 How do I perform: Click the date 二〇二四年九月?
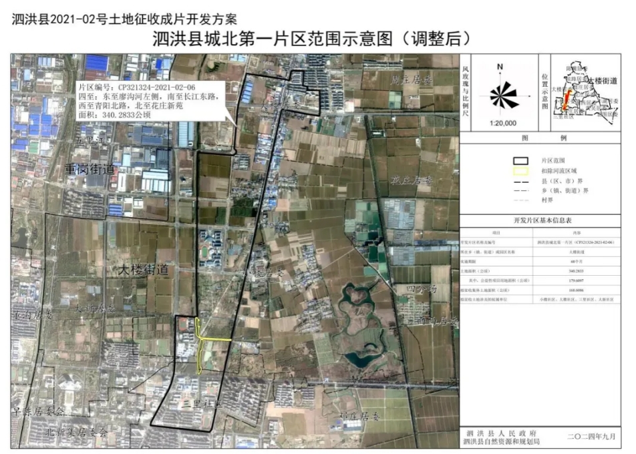pos(591,437)
